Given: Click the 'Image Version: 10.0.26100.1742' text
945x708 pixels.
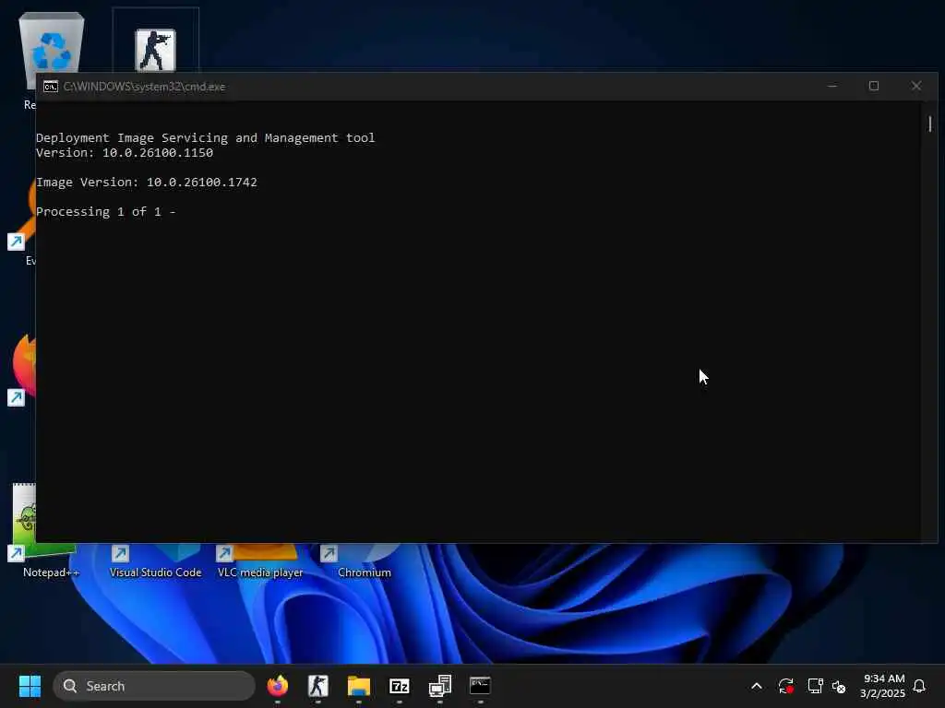Looking at the screenshot, I should [x=147, y=183].
